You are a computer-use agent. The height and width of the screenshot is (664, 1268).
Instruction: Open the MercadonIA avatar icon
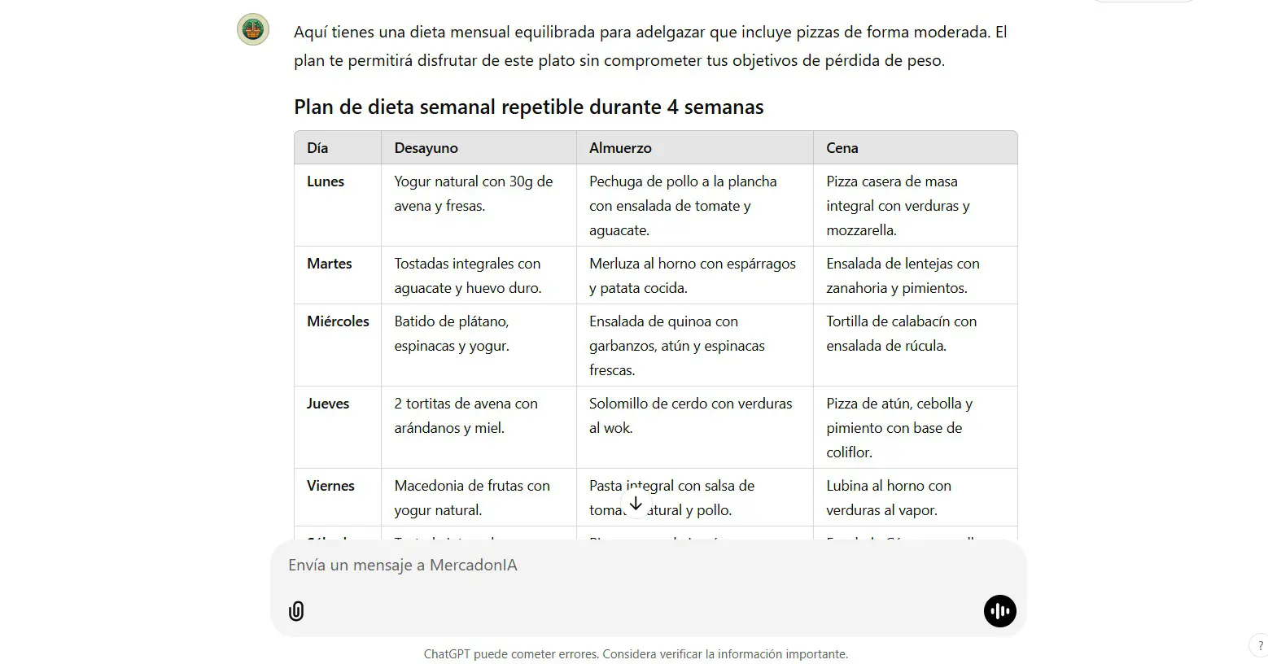point(253,30)
